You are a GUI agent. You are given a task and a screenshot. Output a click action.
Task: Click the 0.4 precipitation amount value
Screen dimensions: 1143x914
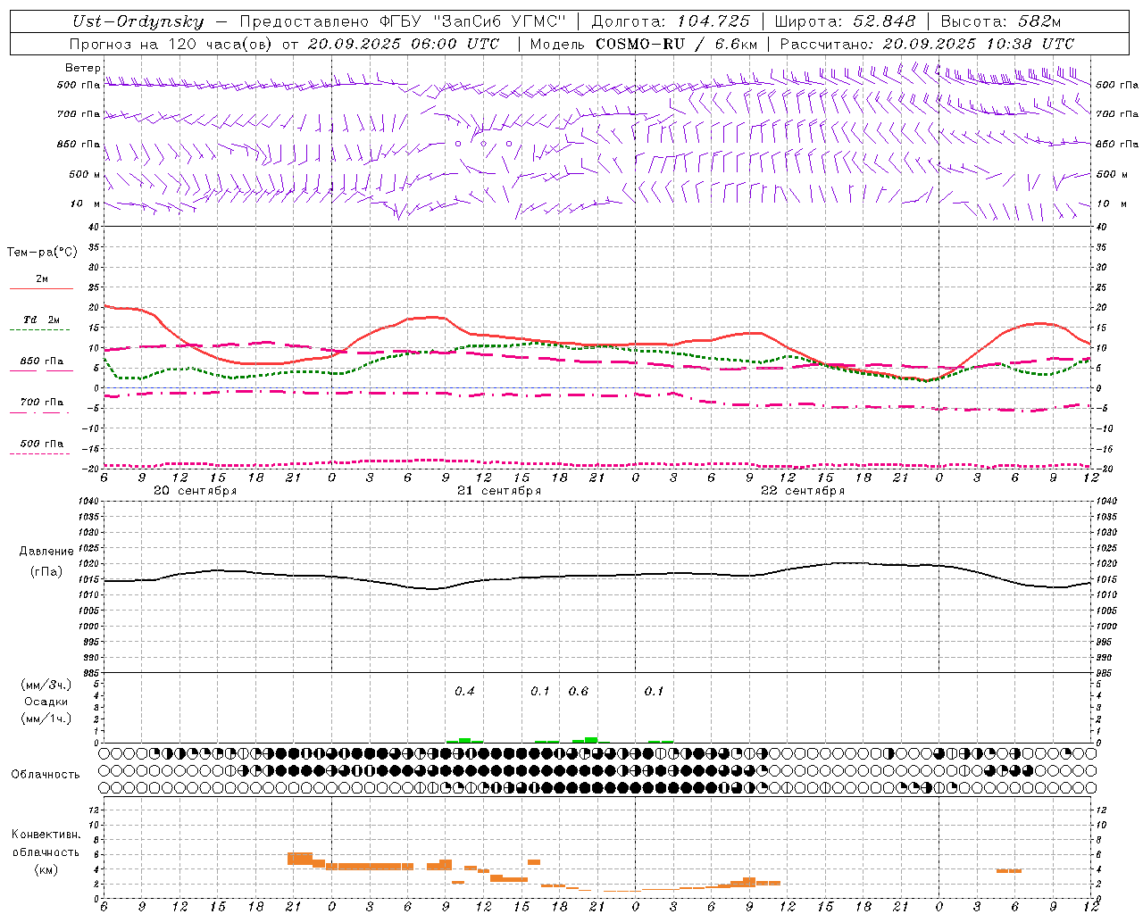click(x=464, y=691)
